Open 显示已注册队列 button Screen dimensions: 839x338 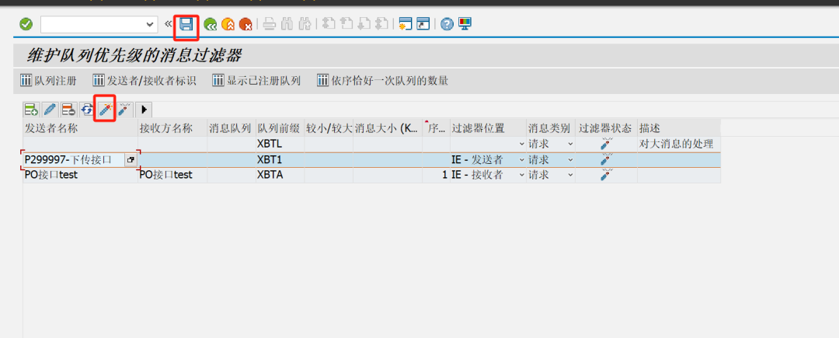point(256,81)
